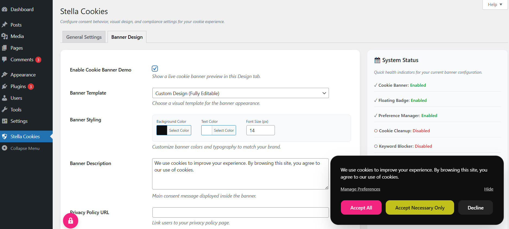Select the Banner Design tab
Viewport: 509px width, 229px height.
pos(127,37)
